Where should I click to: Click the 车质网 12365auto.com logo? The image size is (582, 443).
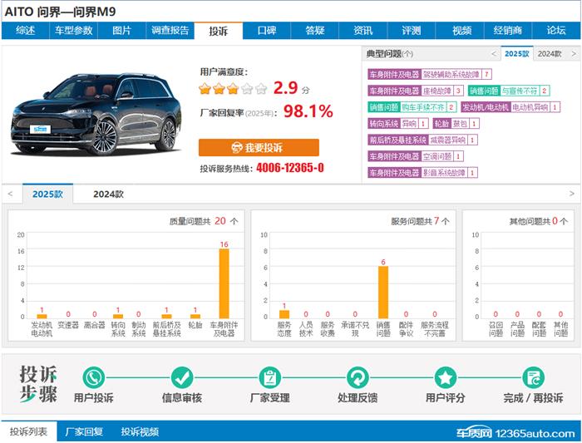click(x=515, y=433)
